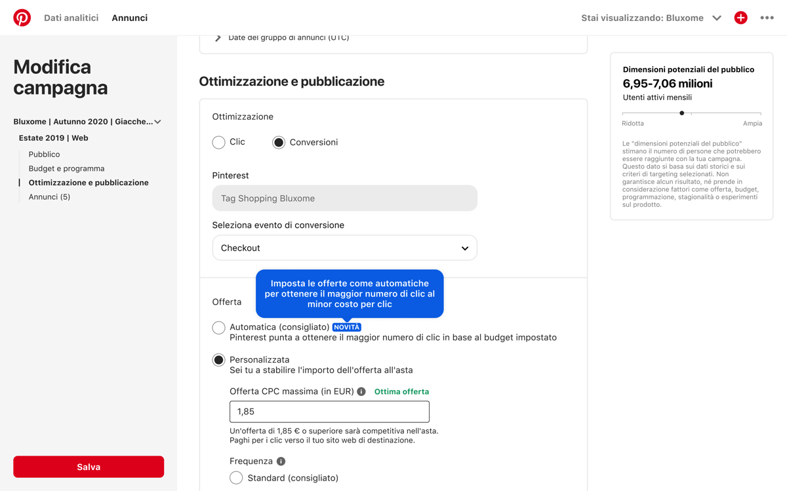Open the Bluxome account switcher dropdown

[716, 18]
